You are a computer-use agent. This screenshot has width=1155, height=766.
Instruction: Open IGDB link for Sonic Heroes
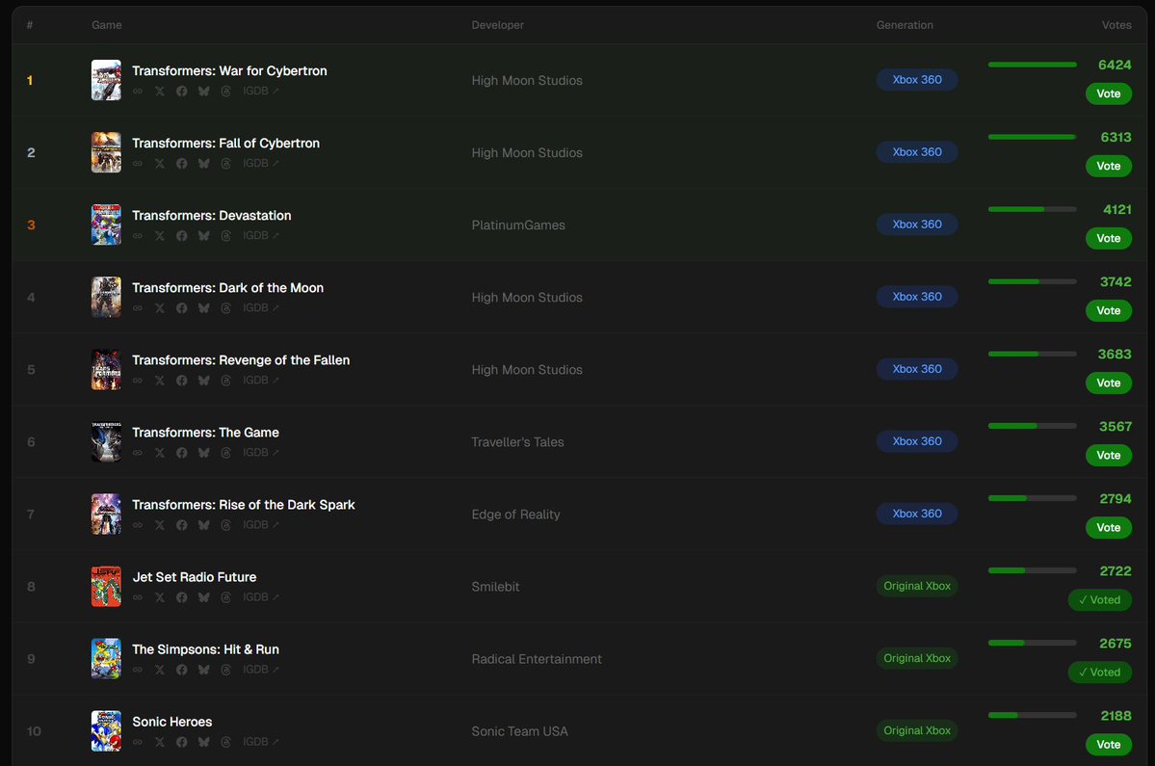(x=261, y=742)
